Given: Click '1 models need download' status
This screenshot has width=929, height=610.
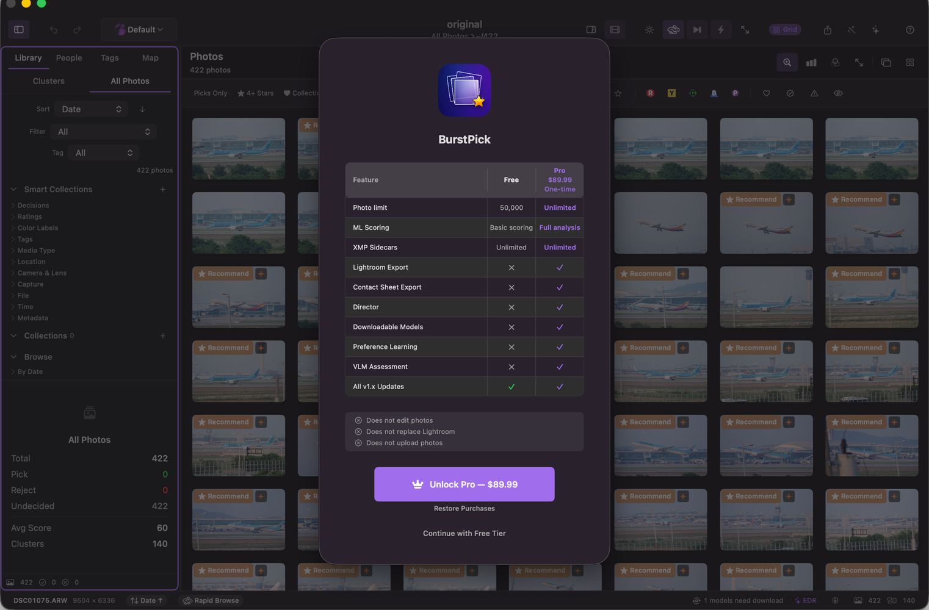Looking at the screenshot, I should pyautogui.click(x=738, y=601).
